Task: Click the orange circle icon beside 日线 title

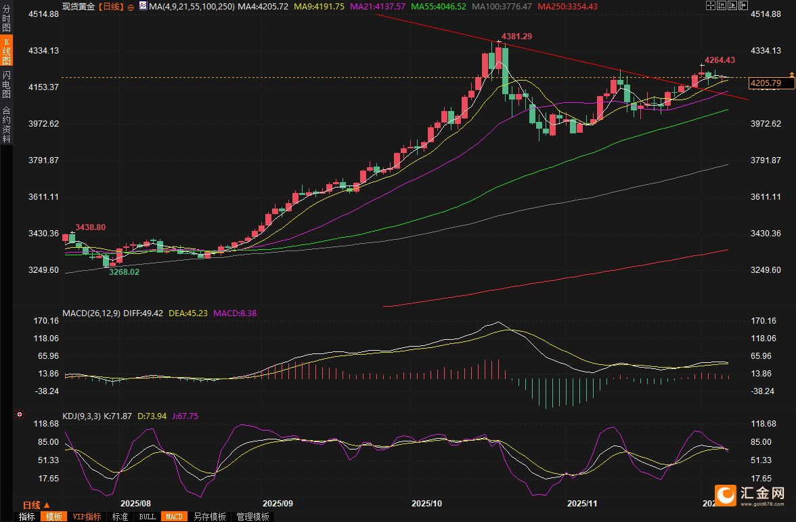Action: (131, 7)
